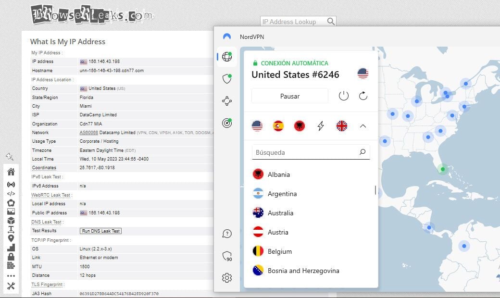Click the magnifier in Búsqueda field

[362, 152]
